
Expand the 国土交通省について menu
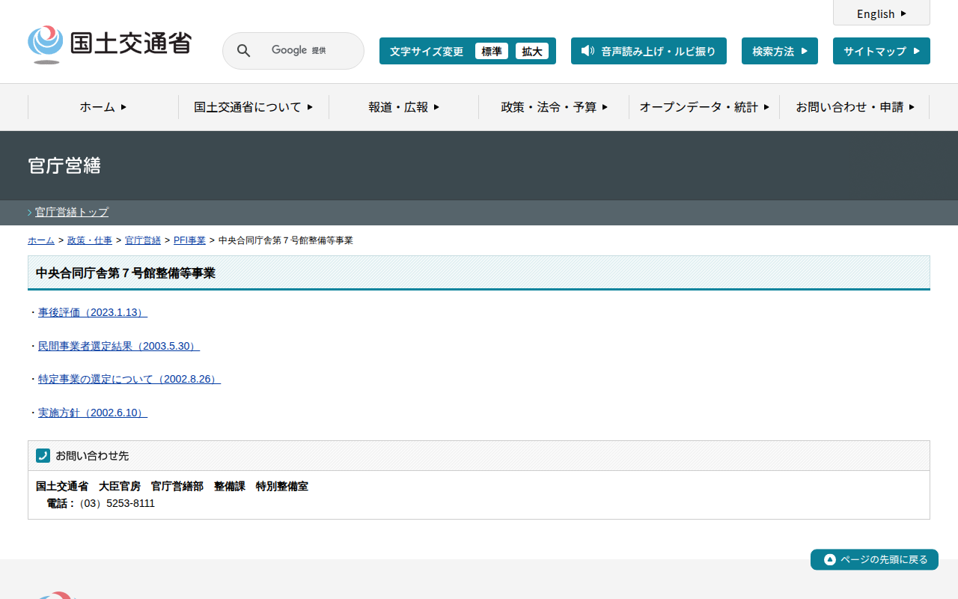point(253,107)
